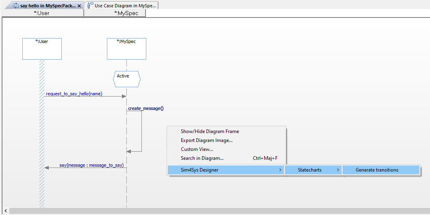Select the *:User lifeline box

42,49
